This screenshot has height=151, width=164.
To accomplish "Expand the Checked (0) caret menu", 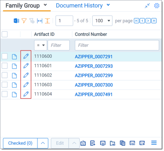I will pyautogui.click(x=43, y=143).
